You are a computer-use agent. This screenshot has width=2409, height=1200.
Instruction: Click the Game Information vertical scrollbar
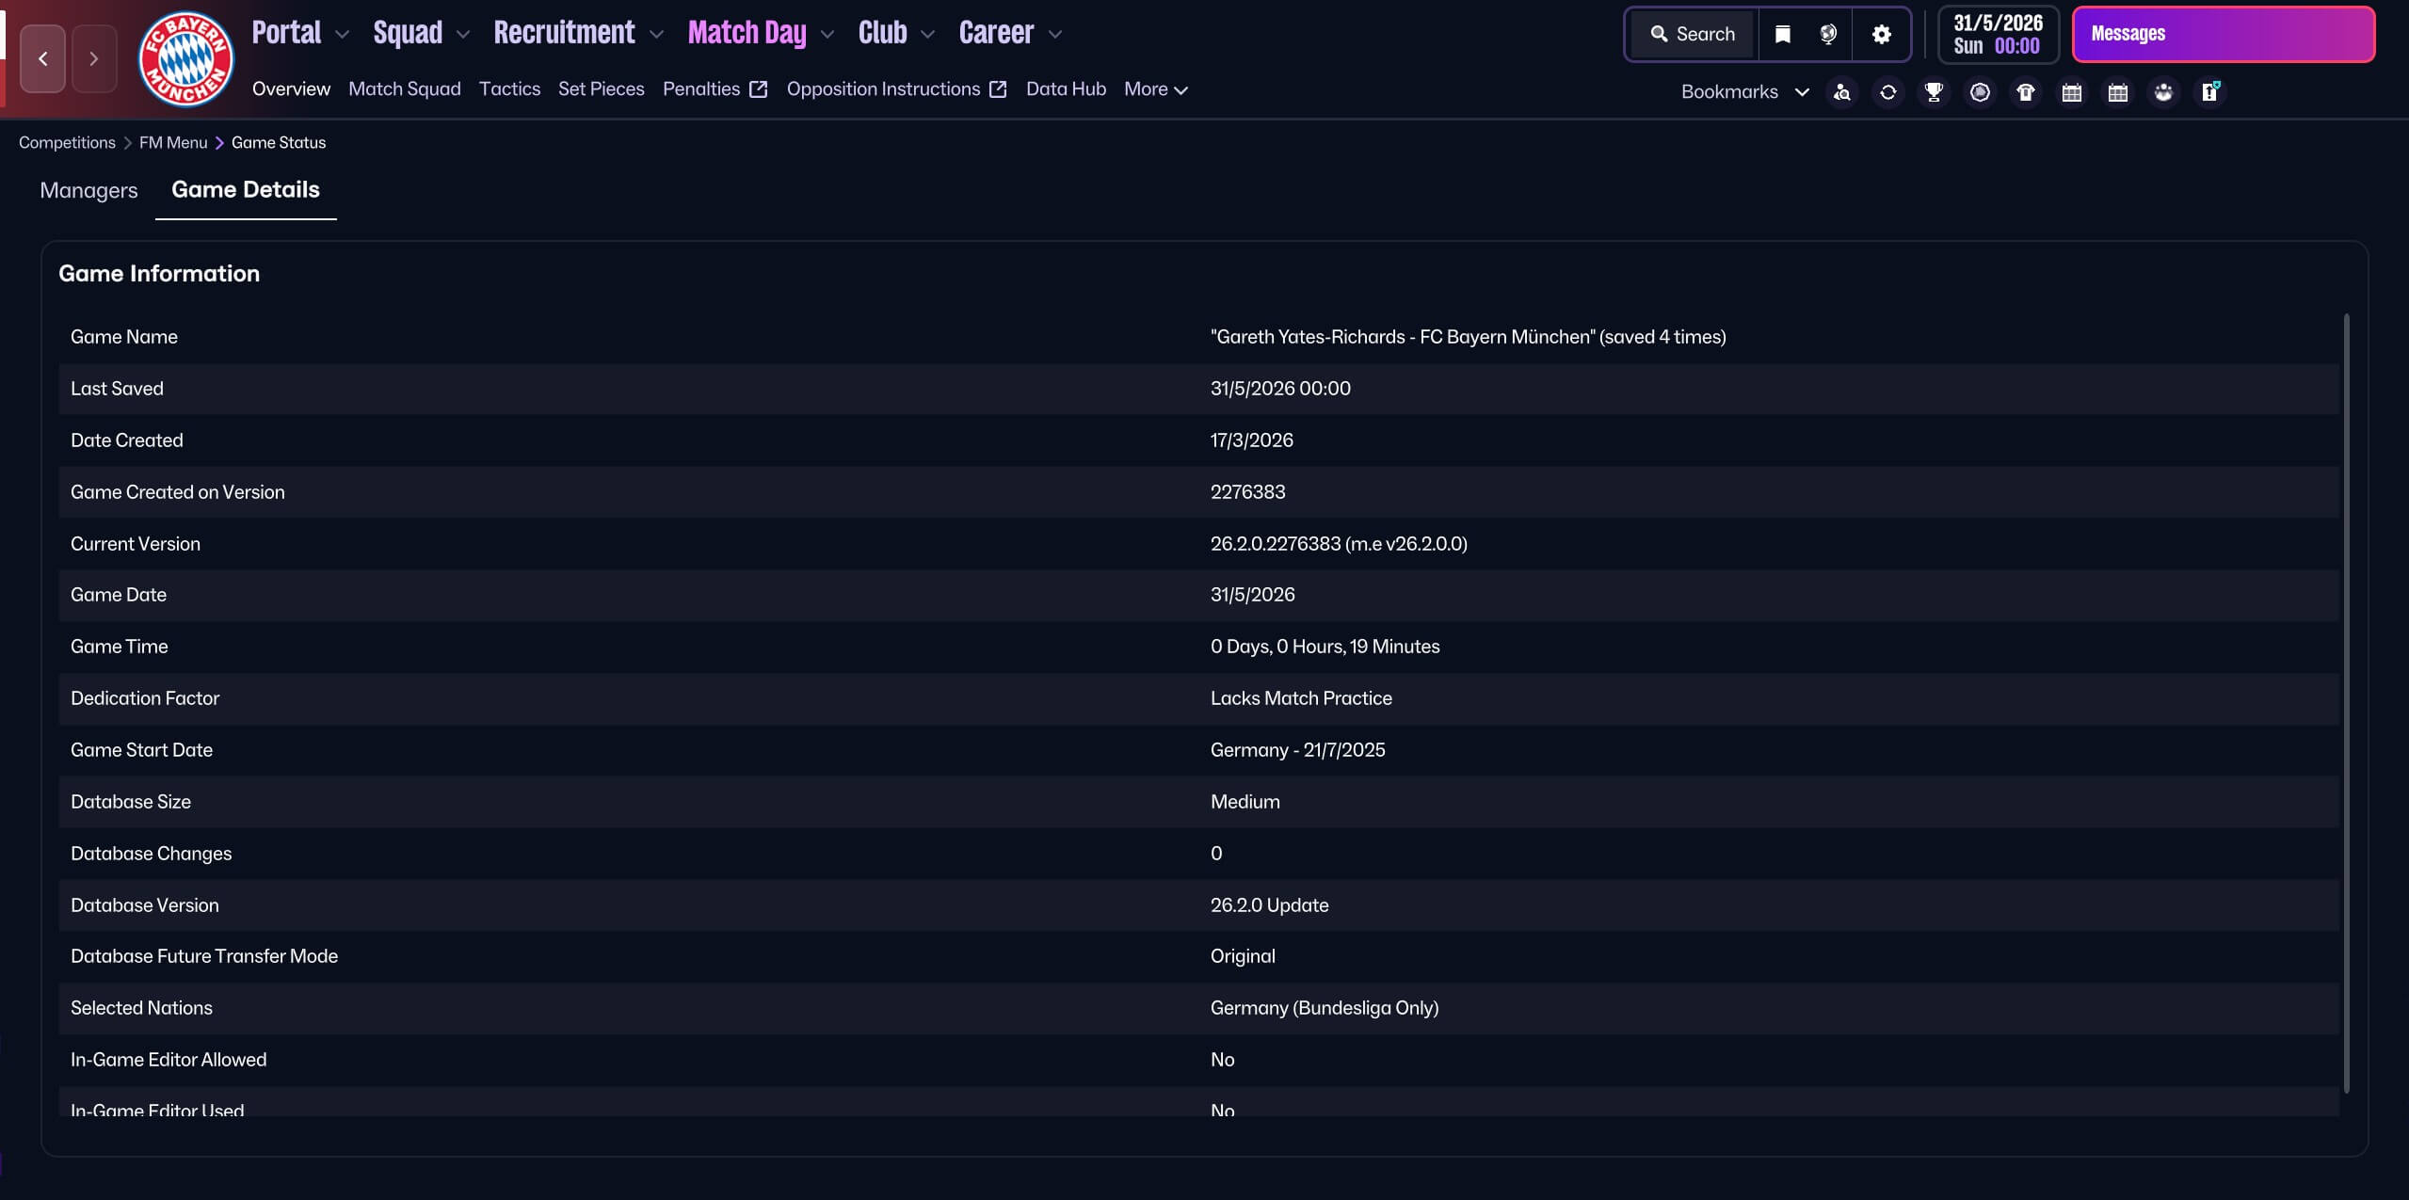click(x=2346, y=701)
